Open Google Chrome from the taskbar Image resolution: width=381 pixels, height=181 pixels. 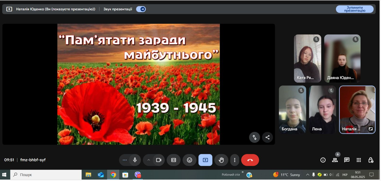(113, 175)
